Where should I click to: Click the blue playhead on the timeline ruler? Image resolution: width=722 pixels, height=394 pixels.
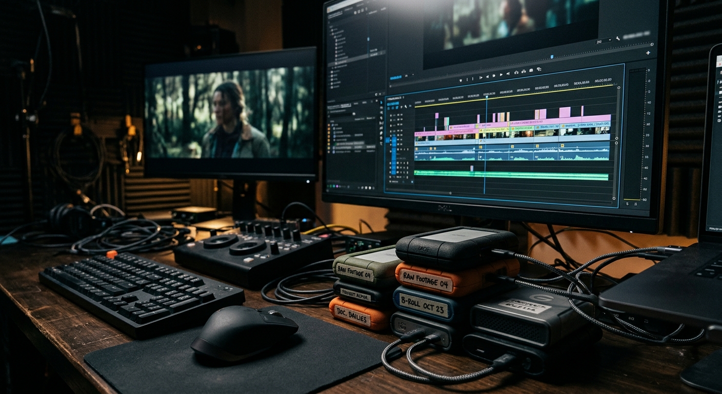tap(487, 97)
